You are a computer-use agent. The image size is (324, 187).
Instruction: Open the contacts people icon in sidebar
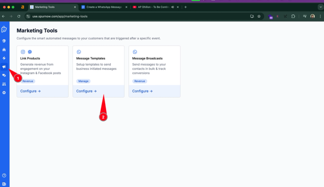4,84
